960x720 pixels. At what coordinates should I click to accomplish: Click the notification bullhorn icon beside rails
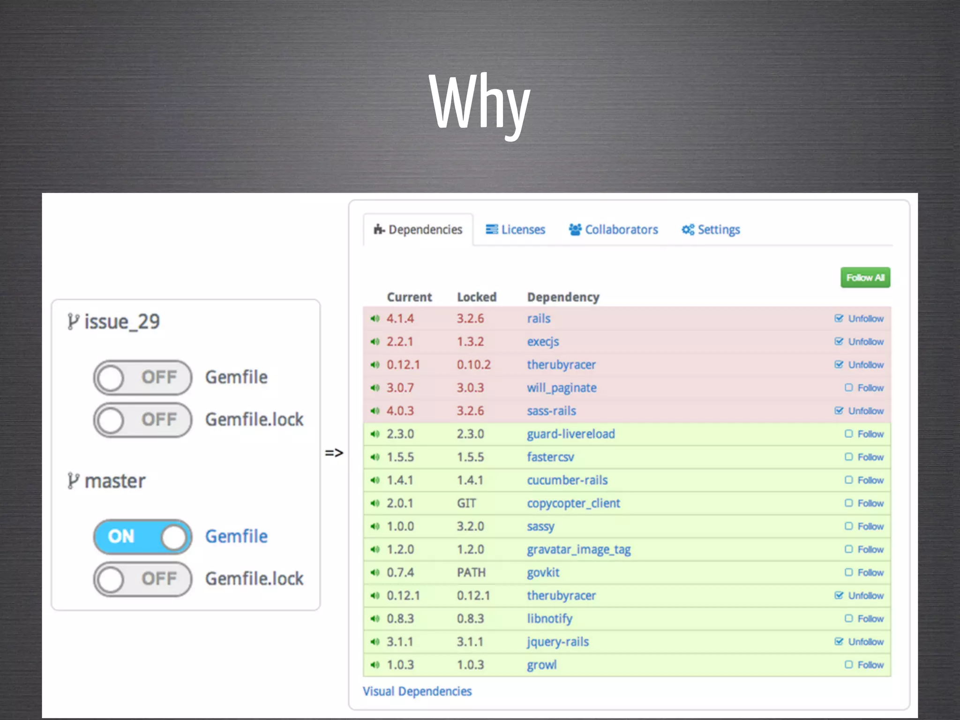[375, 319]
